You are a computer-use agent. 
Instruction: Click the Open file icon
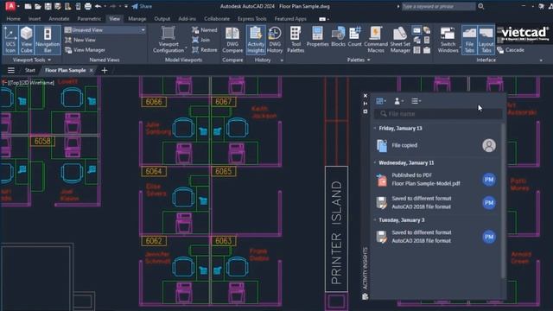[38, 6]
